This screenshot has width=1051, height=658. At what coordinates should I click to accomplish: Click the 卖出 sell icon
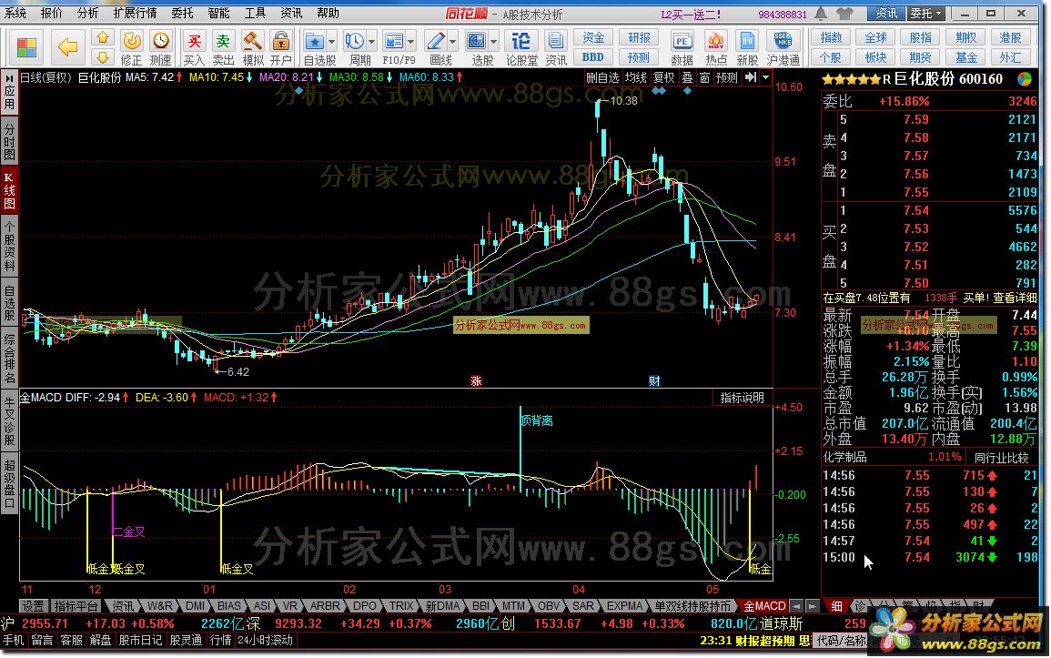[x=223, y=47]
